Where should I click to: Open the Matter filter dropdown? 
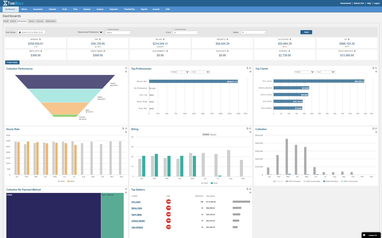point(253,32)
